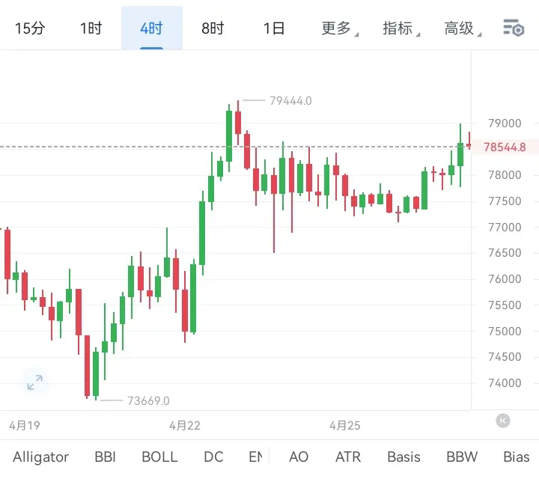Switch to the 1时 timeframe
This screenshot has width=539, height=479.
tap(91, 28)
